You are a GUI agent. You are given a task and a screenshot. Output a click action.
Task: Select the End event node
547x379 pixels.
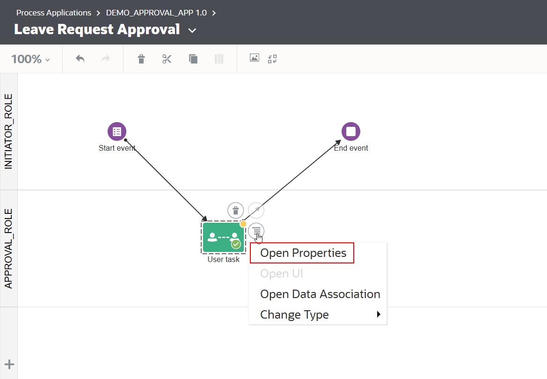pyautogui.click(x=351, y=131)
